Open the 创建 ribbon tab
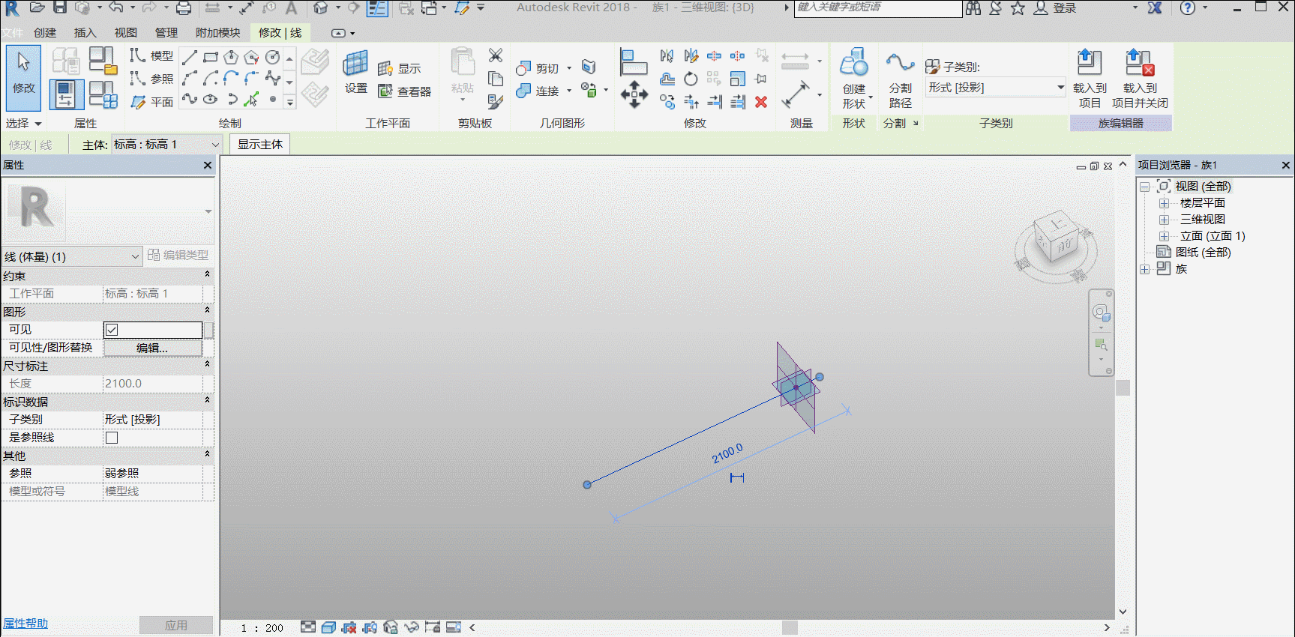This screenshot has height=637, width=1295. pos(45,33)
